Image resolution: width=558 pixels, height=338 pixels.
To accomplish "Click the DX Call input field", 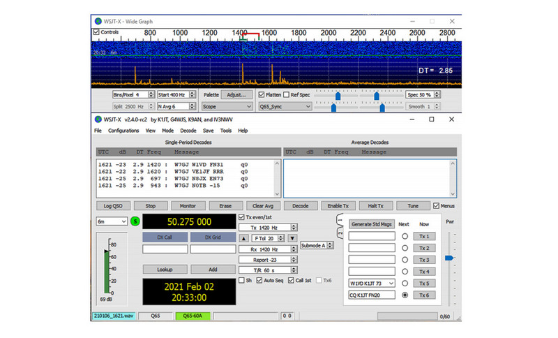I will coord(165,249).
